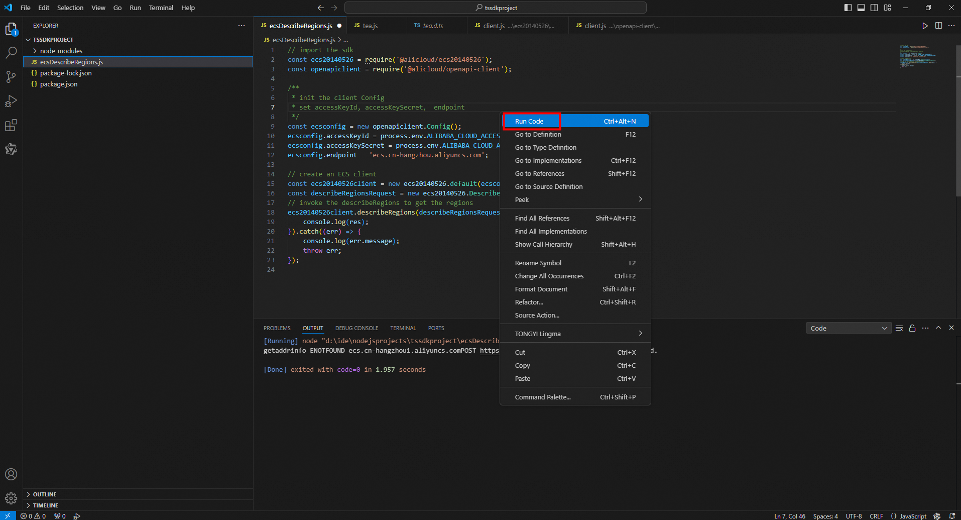Screen dimensions: 961x520
Task: Click Ln 7, Col 46 cursor position
Action: click(790, 516)
